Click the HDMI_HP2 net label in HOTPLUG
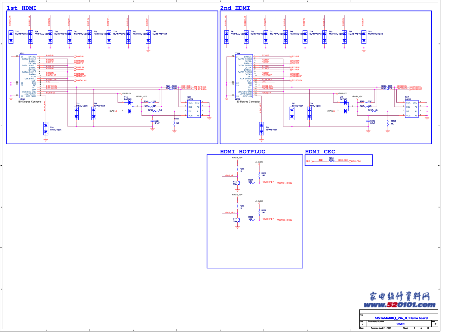472x334 pixels. click(230, 213)
